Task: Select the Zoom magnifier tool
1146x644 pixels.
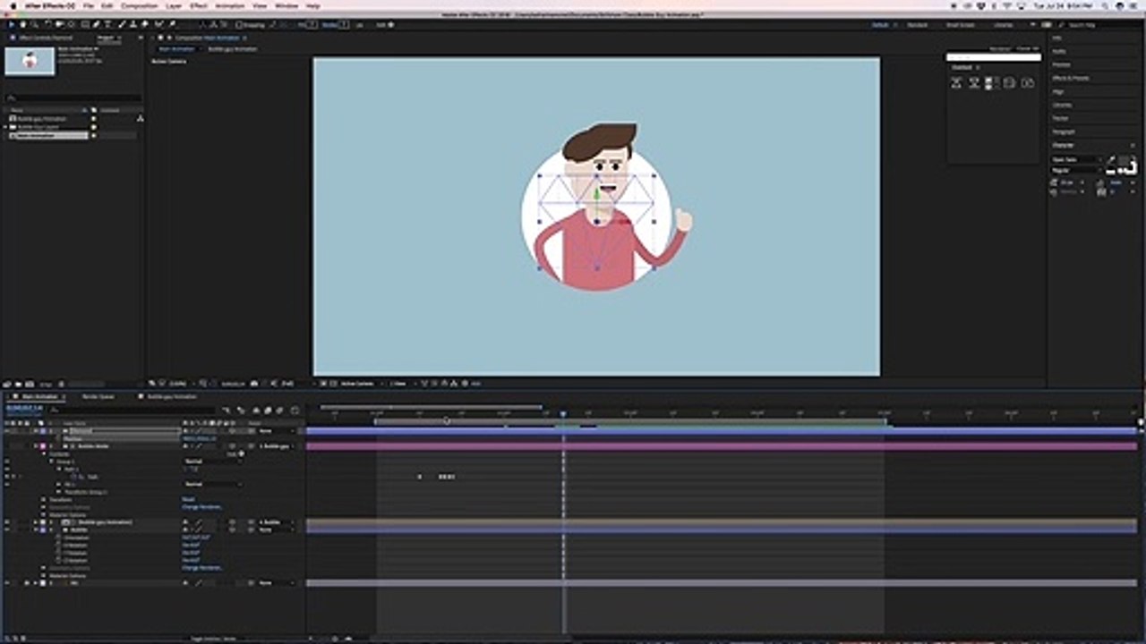Action: pyautogui.click(x=34, y=24)
